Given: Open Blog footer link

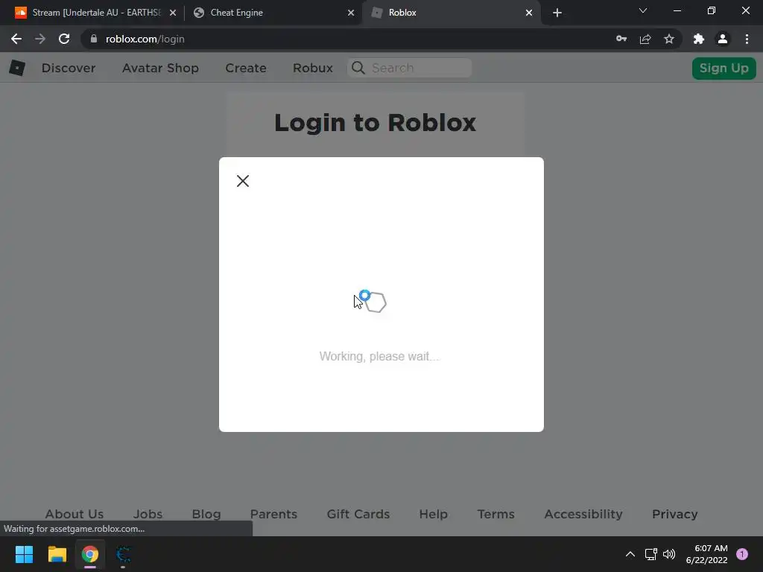Looking at the screenshot, I should [x=206, y=514].
